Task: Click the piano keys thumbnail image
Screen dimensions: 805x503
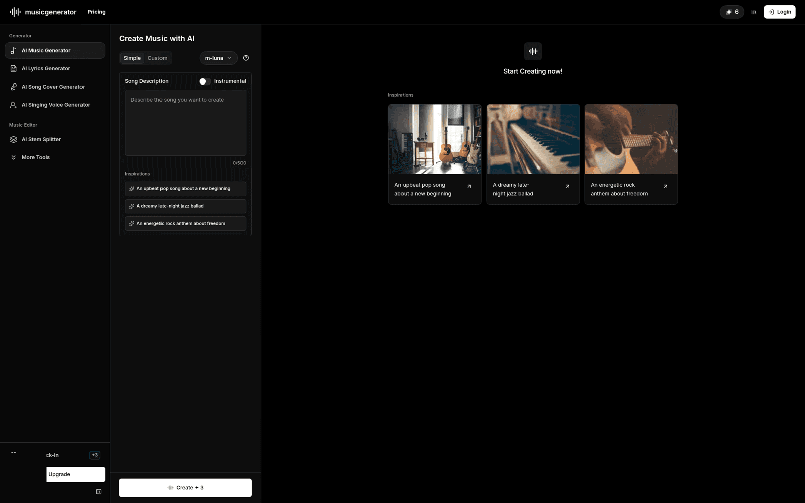Action: [533, 139]
